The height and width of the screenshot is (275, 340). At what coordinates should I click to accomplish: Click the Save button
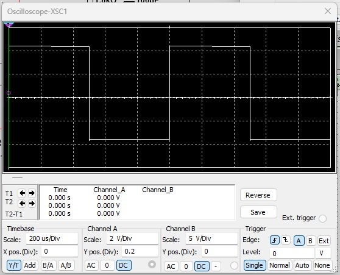tap(258, 212)
